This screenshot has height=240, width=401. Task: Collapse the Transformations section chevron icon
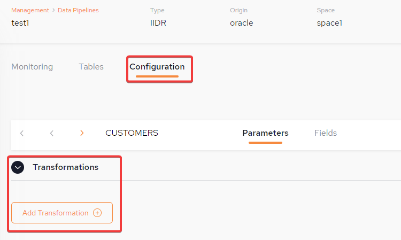[18, 167]
